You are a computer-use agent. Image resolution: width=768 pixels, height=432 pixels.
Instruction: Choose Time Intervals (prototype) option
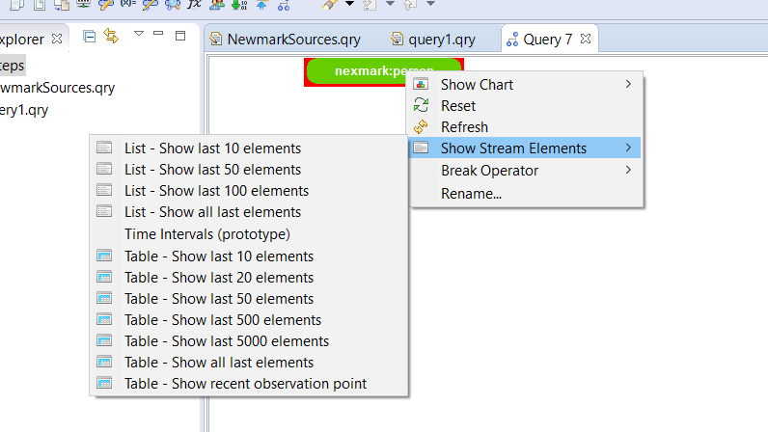[206, 233]
